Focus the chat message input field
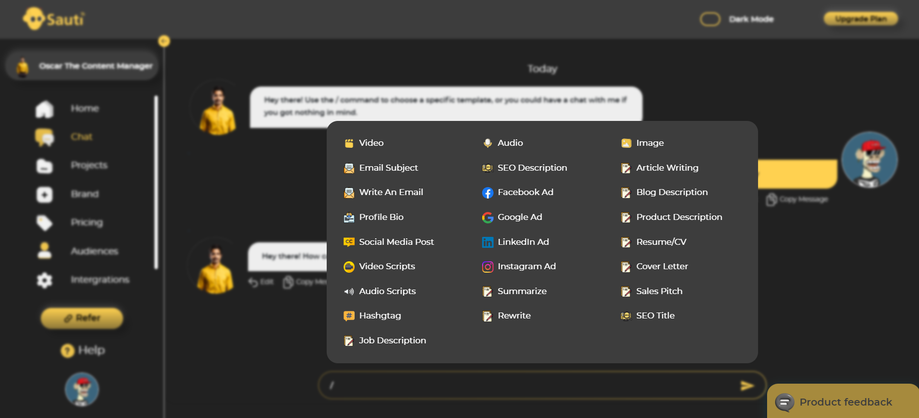The width and height of the screenshot is (919, 418). 542,385
